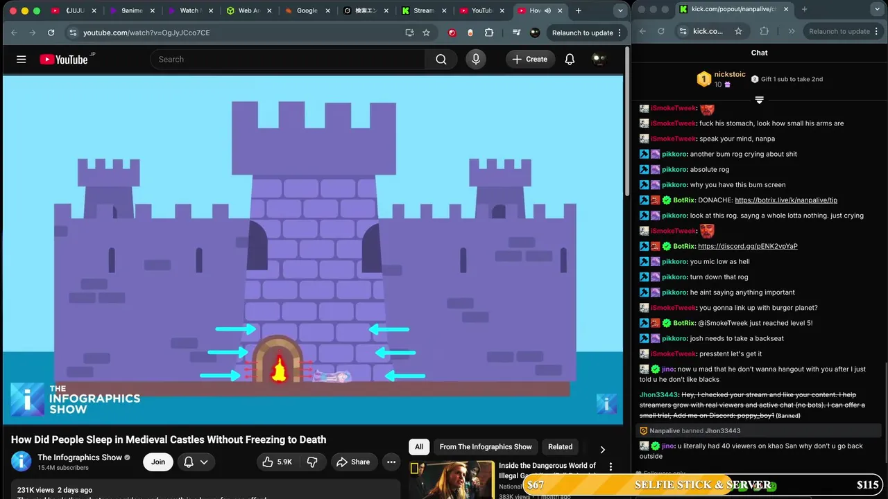888x499 pixels.
Task: Switch to the Web Ar tab
Action: click(248, 10)
